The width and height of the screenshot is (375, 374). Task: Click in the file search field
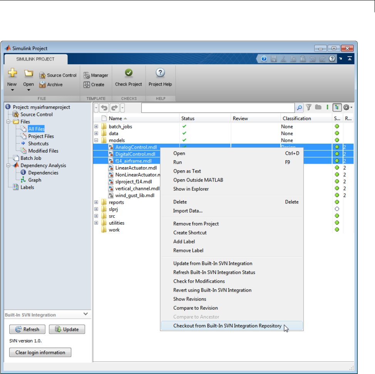pos(218,108)
